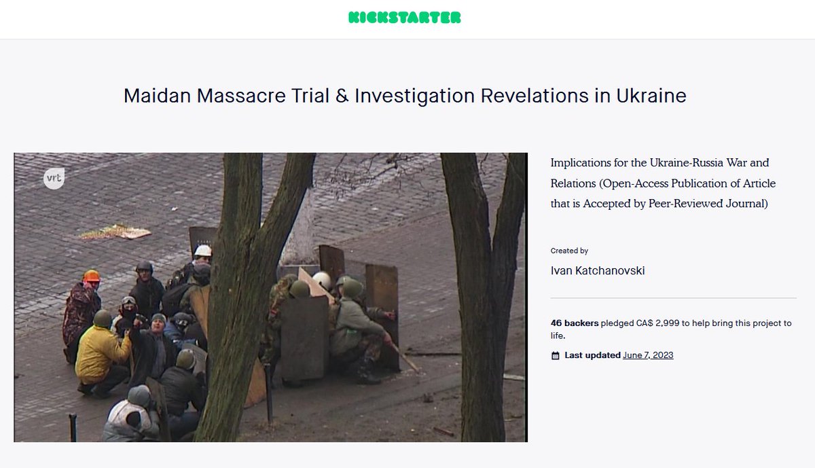Click the vrt watermark logo in photo
Image resolution: width=815 pixels, height=468 pixels.
tap(54, 179)
